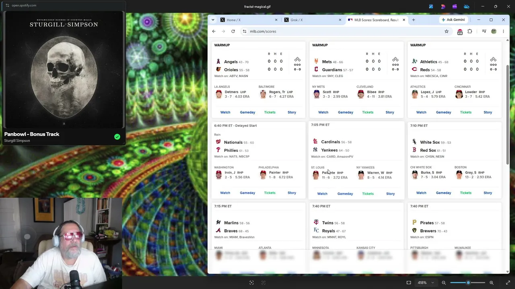Open the first colored app icon in photo viewer title bar
This screenshot has width=515, height=289.
coord(431,6)
